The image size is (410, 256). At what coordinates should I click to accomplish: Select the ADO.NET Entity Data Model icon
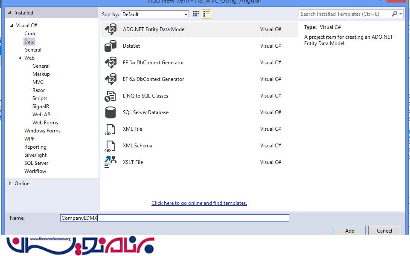[x=110, y=29]
